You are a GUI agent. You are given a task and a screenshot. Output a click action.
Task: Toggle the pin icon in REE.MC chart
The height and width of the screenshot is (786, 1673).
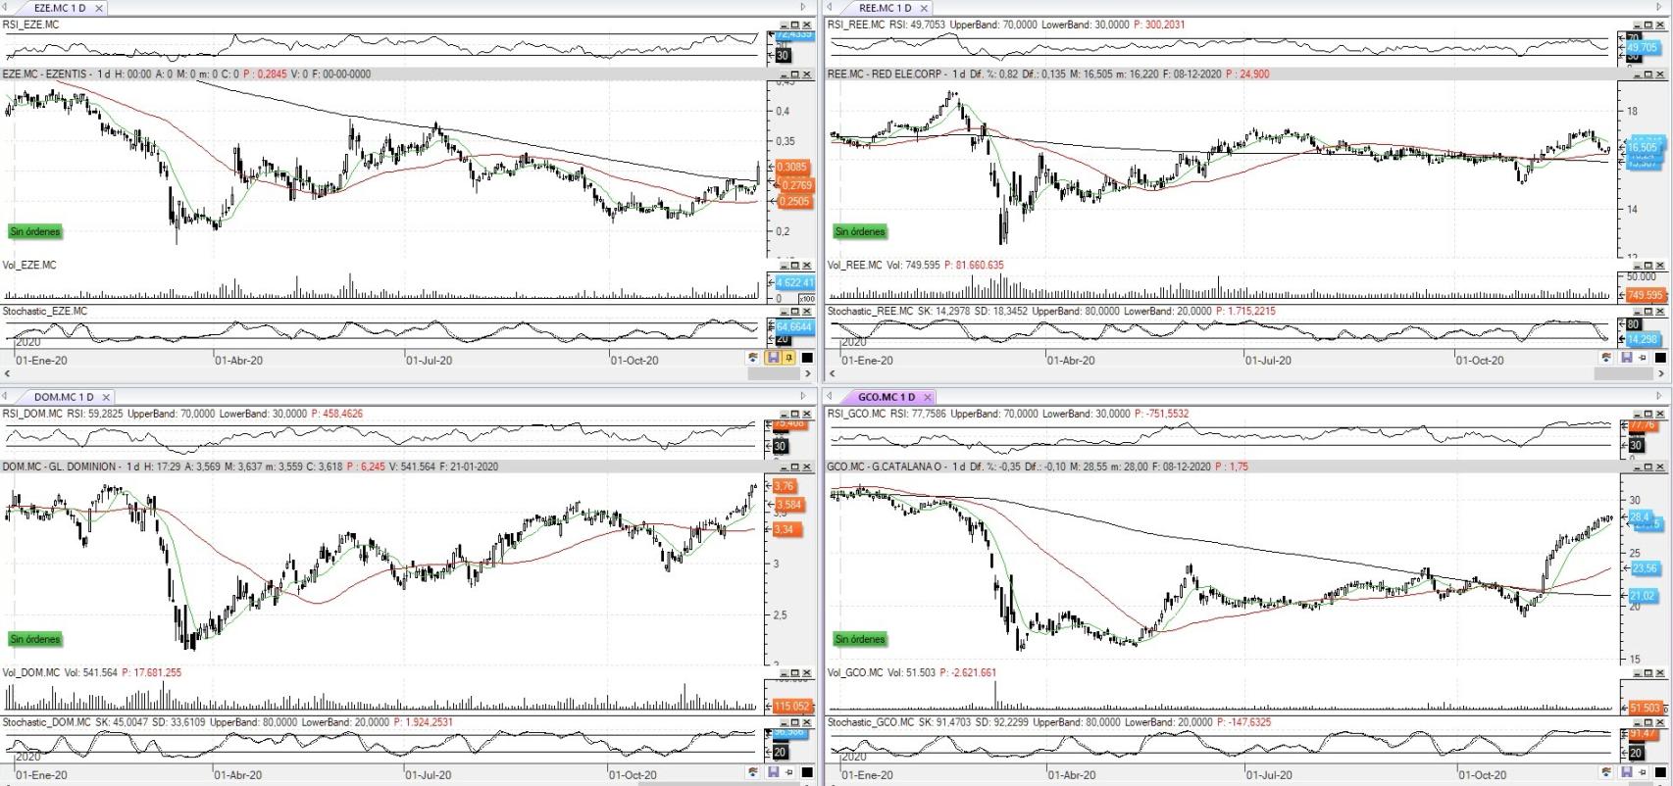(x=1643, y=359)
